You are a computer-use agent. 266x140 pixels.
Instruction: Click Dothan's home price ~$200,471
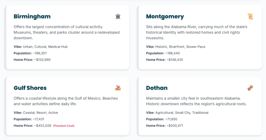tap(175, 126)
